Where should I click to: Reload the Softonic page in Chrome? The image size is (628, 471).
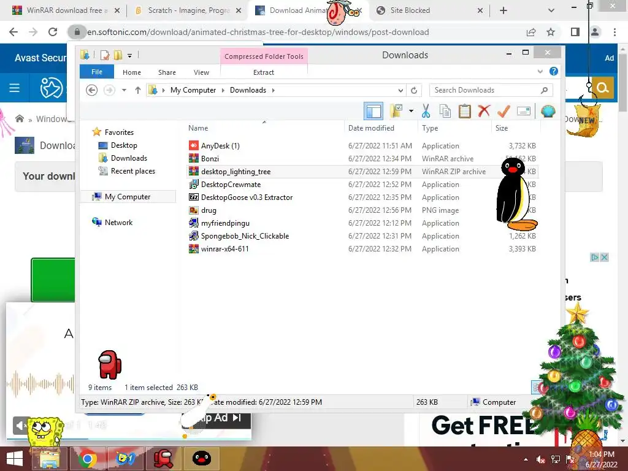[x=53, y=32]
